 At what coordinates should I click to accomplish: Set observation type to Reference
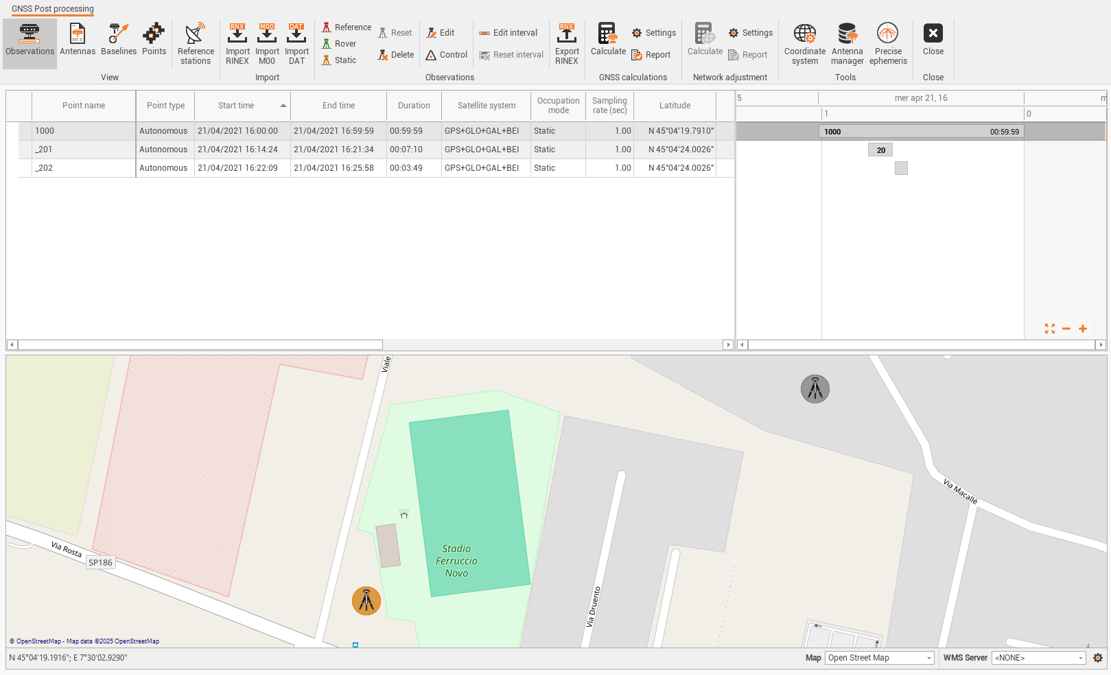347,27
